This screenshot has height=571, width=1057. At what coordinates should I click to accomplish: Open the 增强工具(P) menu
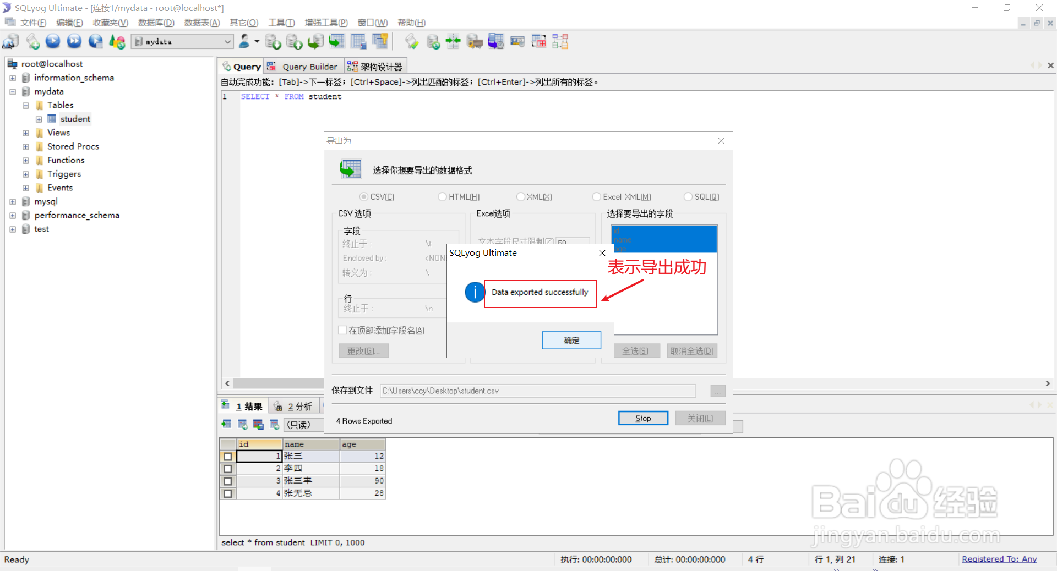[x=326, y=23]
